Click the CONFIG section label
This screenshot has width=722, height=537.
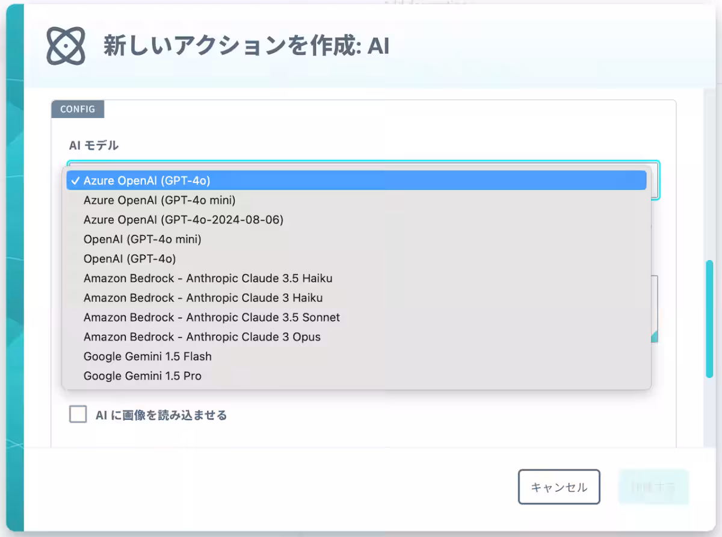click(x=78, y=109)
